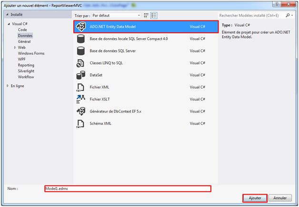The image size is (299, 207).
Task: Select the Windows Forms category
Action: point(31,53)
